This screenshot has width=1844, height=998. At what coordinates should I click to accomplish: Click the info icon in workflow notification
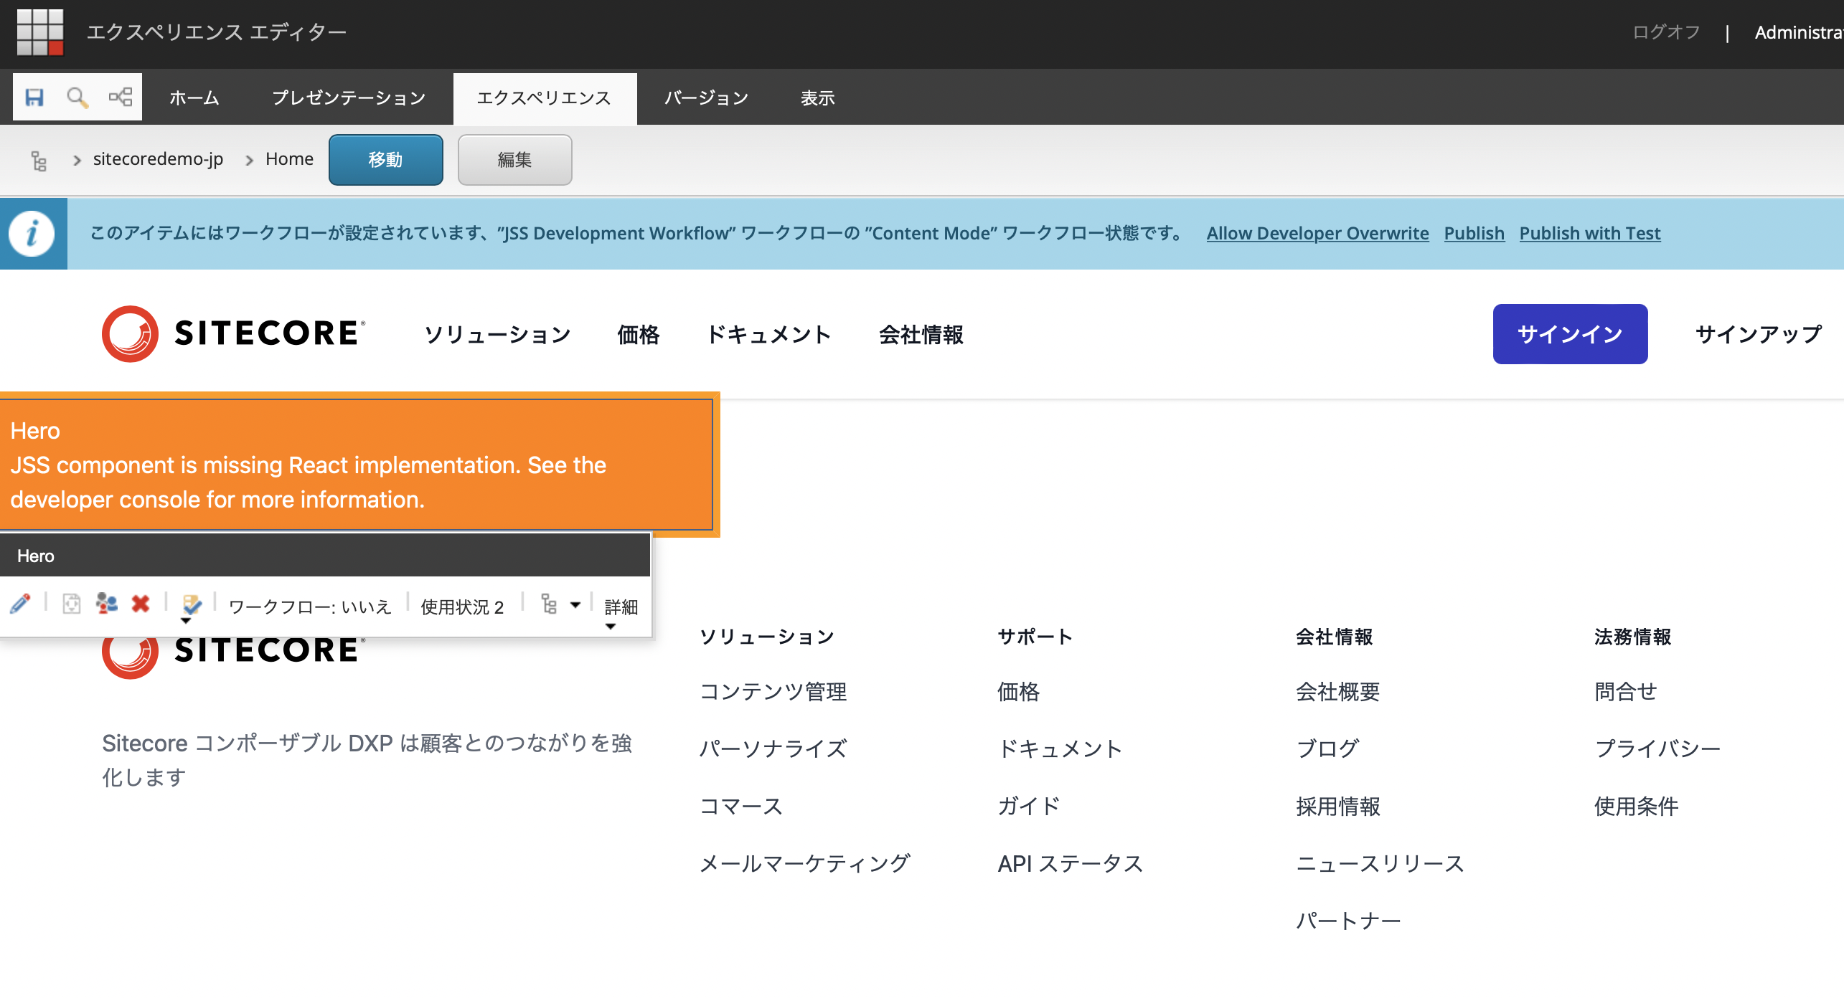coord(32,234)
